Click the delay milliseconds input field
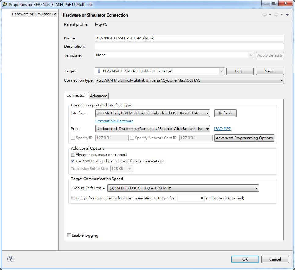This screenshot has height=270, width=295. [191, 198]
